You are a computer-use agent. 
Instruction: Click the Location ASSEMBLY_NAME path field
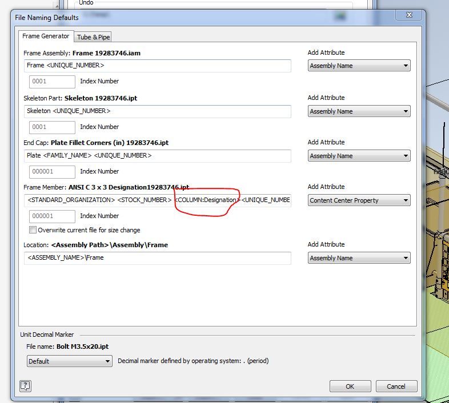(158, 258)
